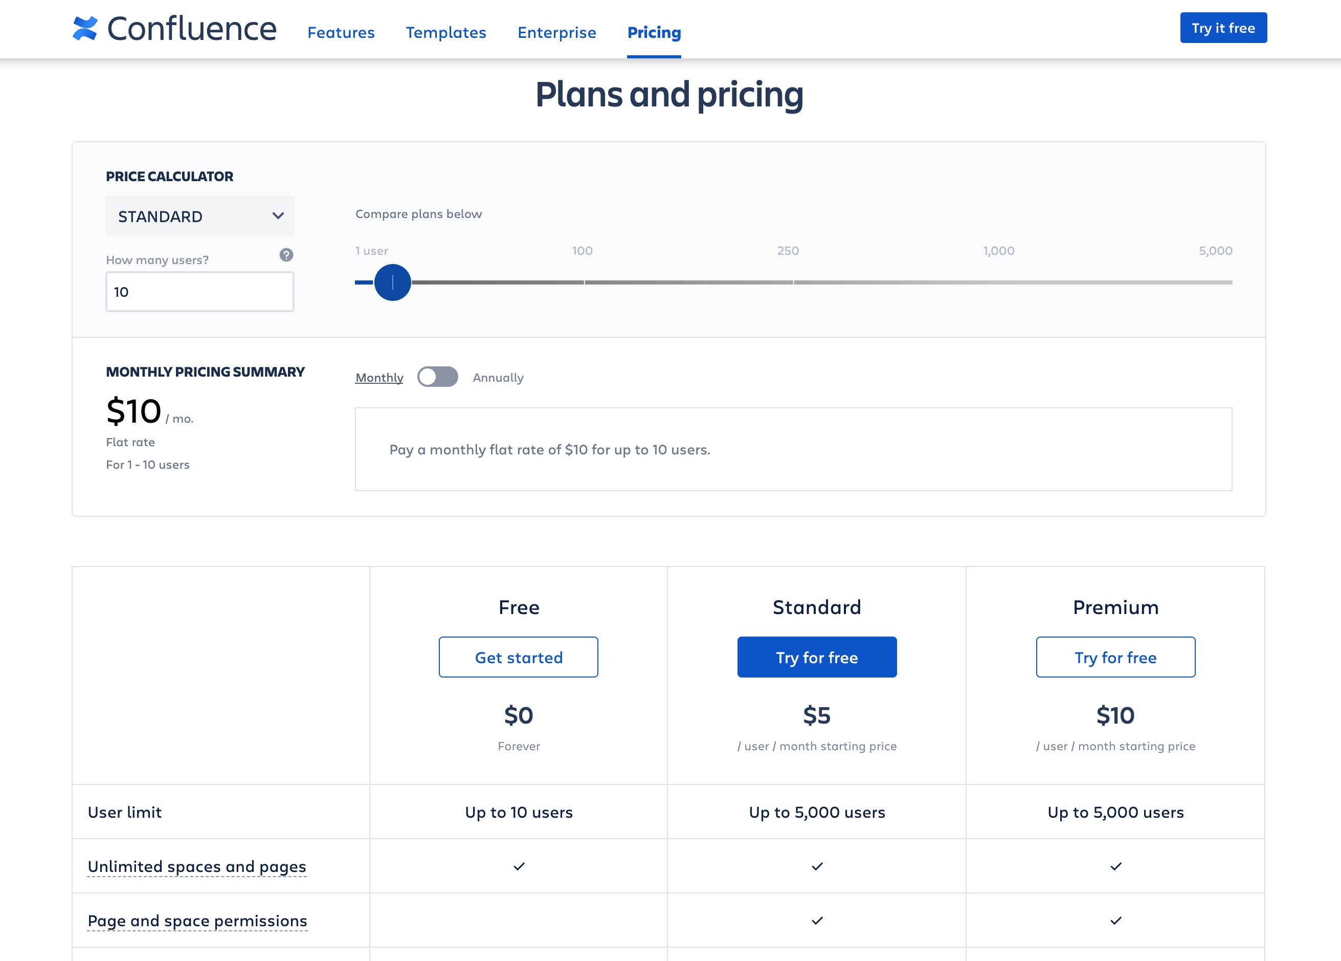Click the User limit row label

[125, 813]
